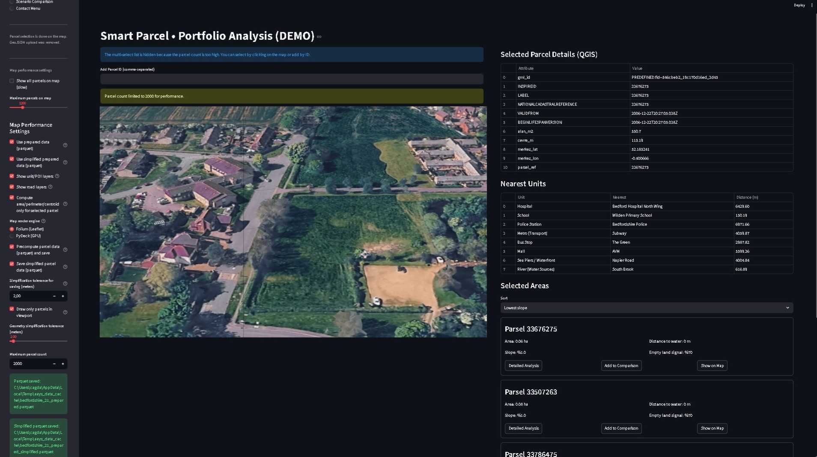
Task: Click the help icon next to "Show road layers"
Action: coord(50,187)
